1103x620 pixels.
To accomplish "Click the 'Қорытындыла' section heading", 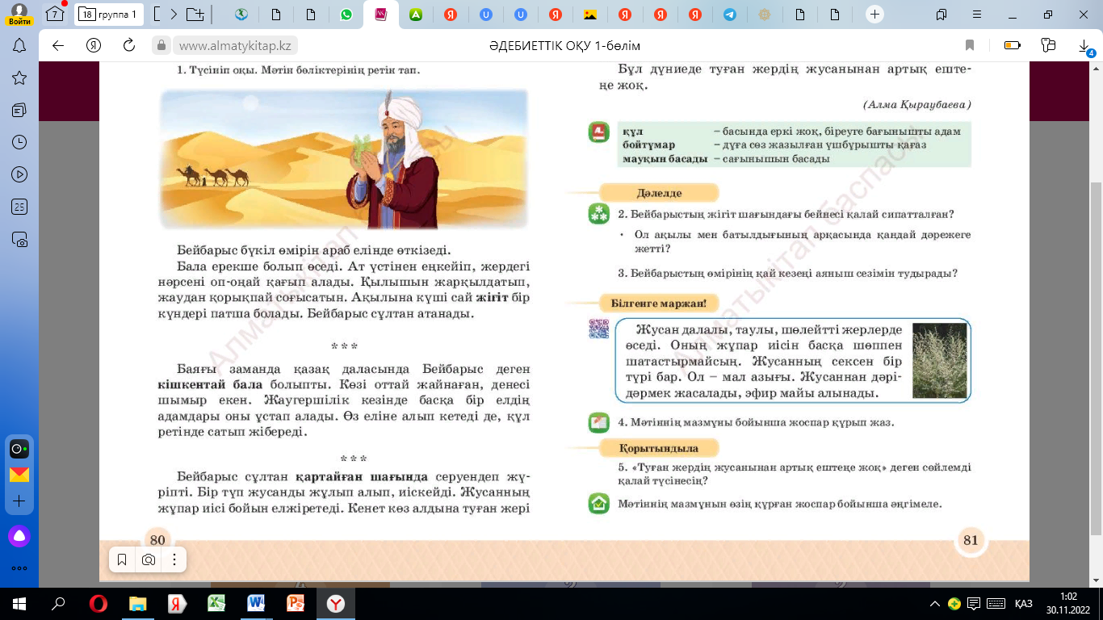I will (x=659, y=448).
